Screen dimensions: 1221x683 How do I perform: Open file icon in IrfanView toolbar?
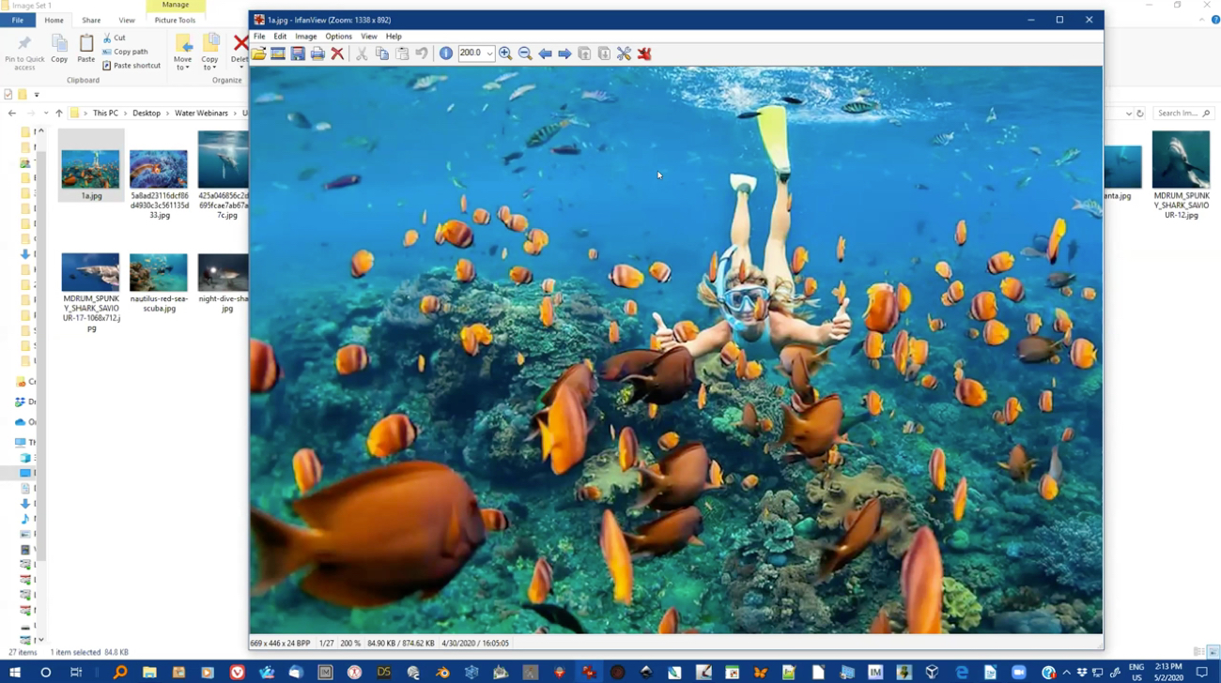[x=258, y=53]
